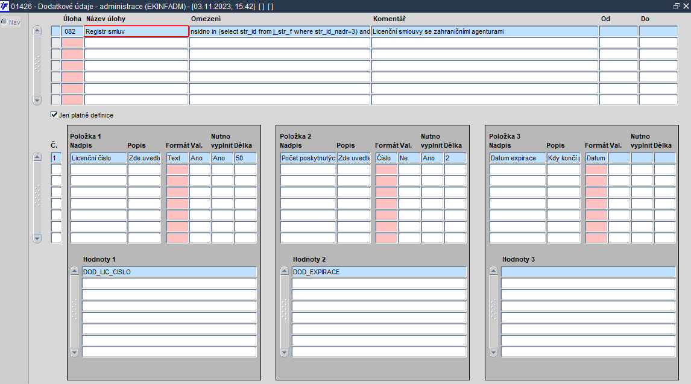Click the Komentář field about Licenční smlouvy
The image size is (691, 384).
click(485, 31)
